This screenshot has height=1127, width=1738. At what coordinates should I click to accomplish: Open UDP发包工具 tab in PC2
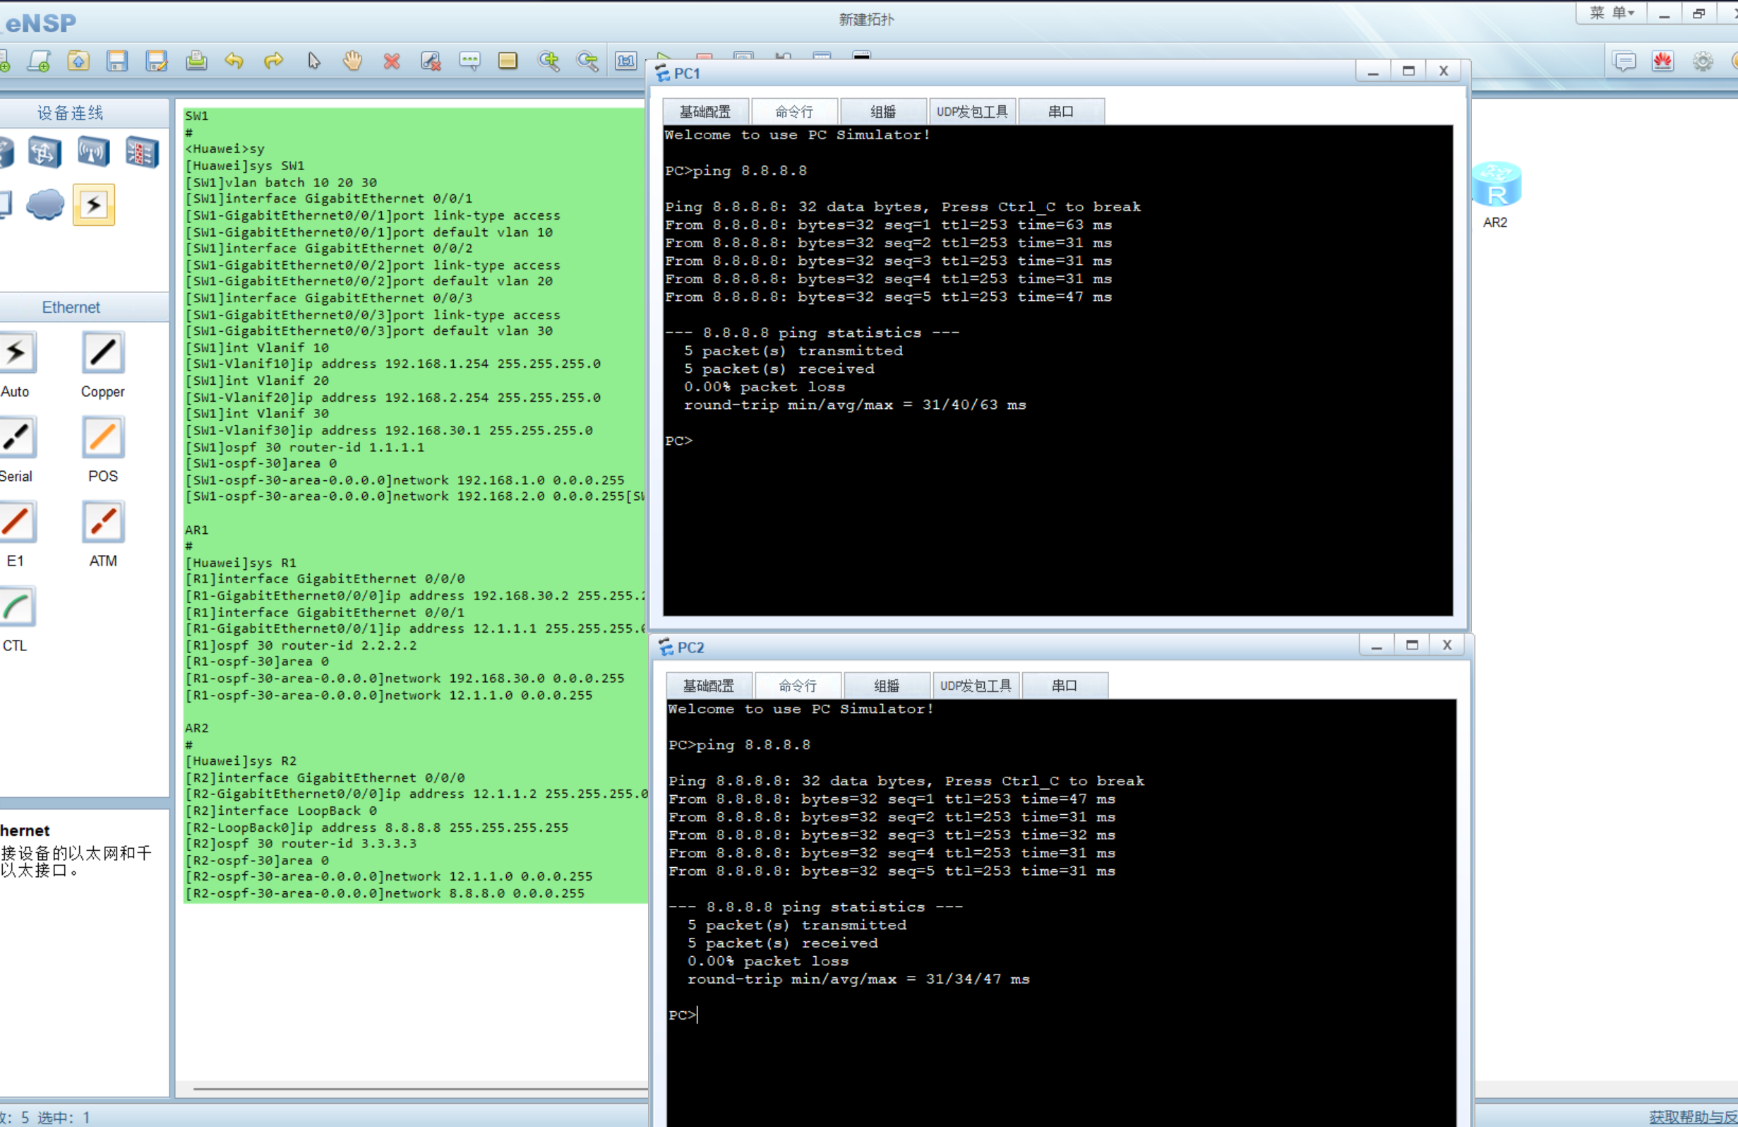point(975,686)
